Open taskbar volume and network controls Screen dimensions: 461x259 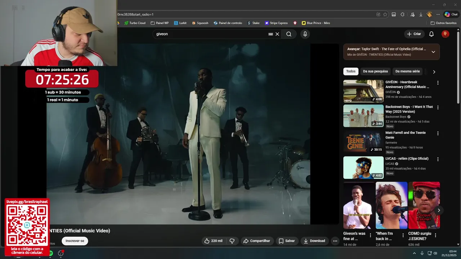[x=433, y=253]
